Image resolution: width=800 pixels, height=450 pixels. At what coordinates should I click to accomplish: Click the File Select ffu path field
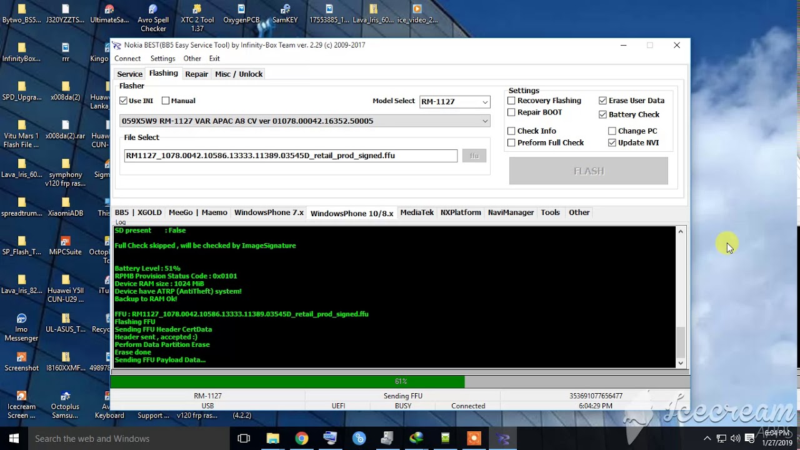point(291,156)
